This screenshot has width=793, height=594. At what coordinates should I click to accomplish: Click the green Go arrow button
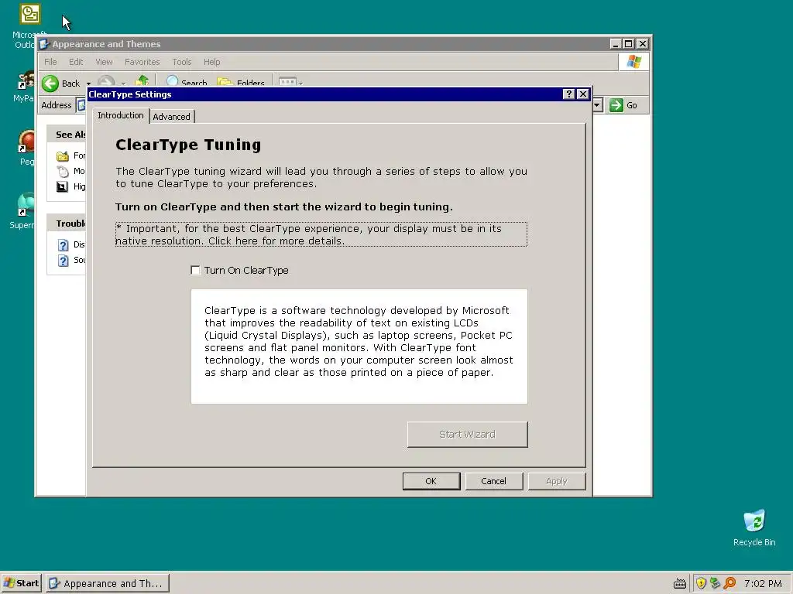click(616, 105)
